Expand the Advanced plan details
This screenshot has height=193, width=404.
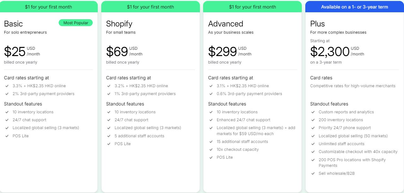(225, 24)
